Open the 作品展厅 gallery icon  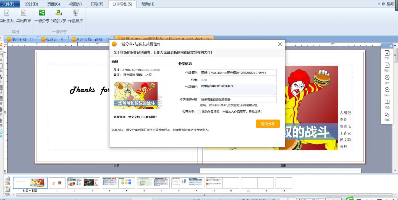pos(75,13)
